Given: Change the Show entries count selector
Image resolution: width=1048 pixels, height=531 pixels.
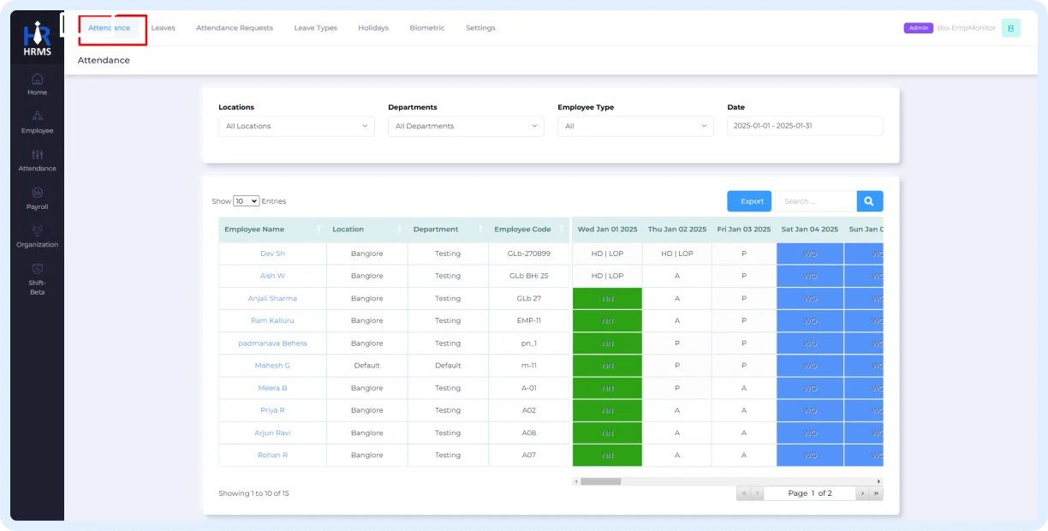Looking at the screenshot, I should click(247, 201).
